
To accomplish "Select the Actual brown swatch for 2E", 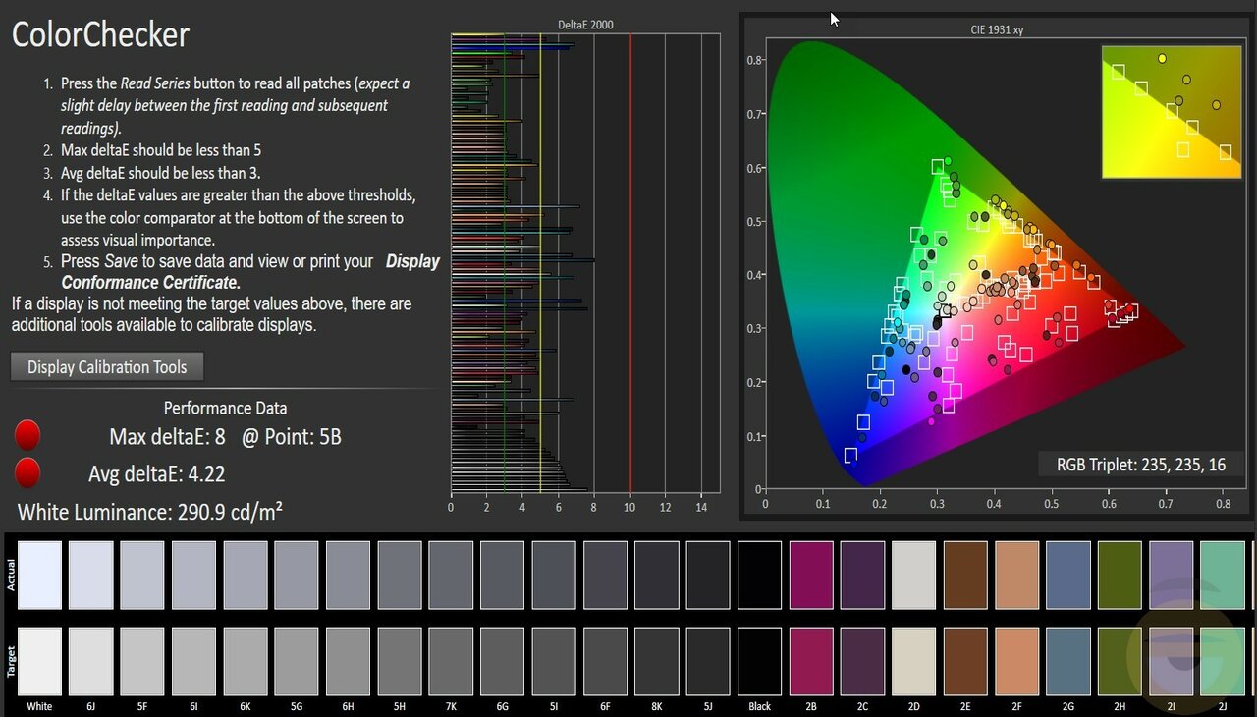I will pyautogui.click(x=965, y=576).
